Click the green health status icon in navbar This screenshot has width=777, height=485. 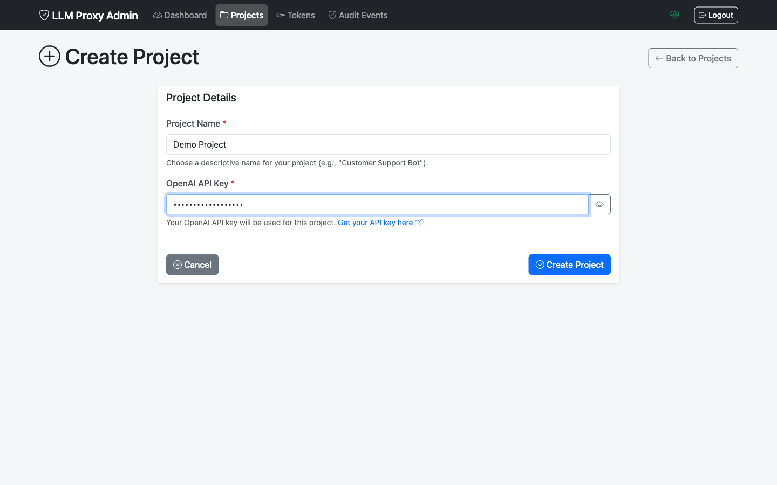tap(674, 15)
